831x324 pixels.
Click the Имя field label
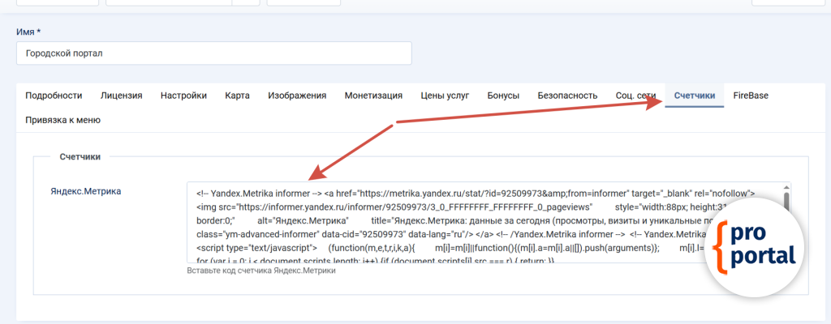28,32
